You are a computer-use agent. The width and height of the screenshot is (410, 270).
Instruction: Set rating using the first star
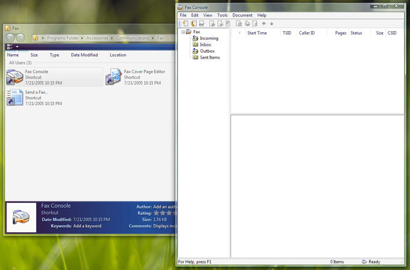(x=157, y=213)
